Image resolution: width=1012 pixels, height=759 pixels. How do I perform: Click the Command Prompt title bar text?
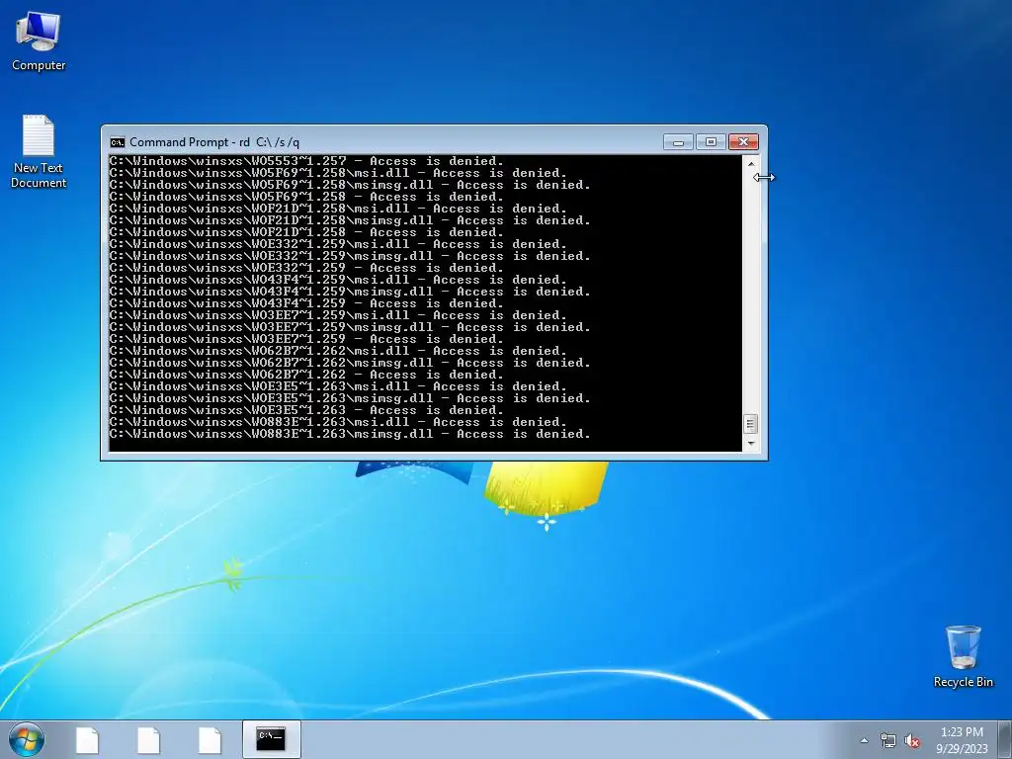click(x=214, y=142)
